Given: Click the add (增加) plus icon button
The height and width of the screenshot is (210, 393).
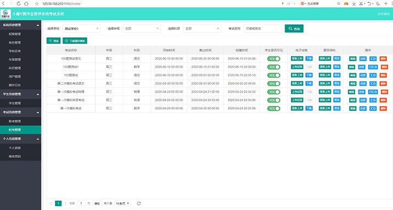Looking at the screenshot, I should pos(53,41).
